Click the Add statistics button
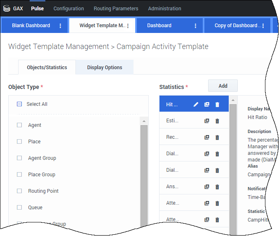 tap(223, 86)
